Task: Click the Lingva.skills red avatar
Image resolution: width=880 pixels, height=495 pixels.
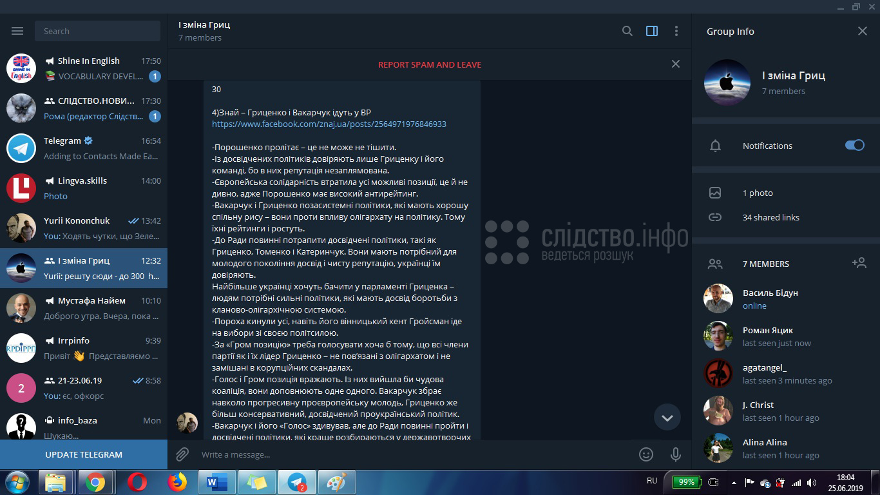Action: 21,188
